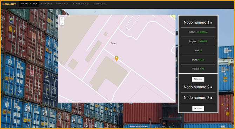Open the DETALLE CHOFER menu item

80,3
